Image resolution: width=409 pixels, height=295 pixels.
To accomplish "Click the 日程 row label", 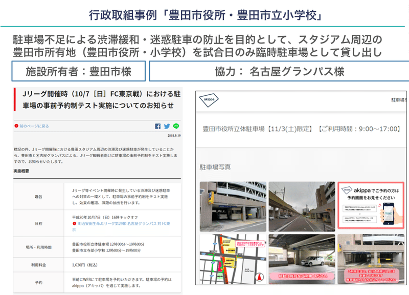I will pos(39,223).
